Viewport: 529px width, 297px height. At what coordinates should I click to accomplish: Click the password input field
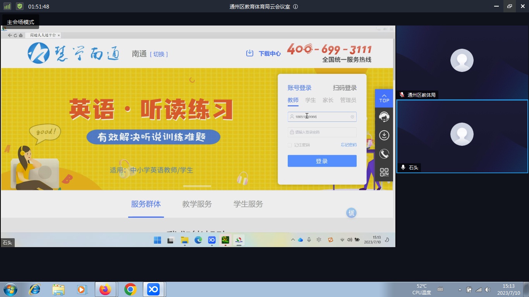(322, 132)
